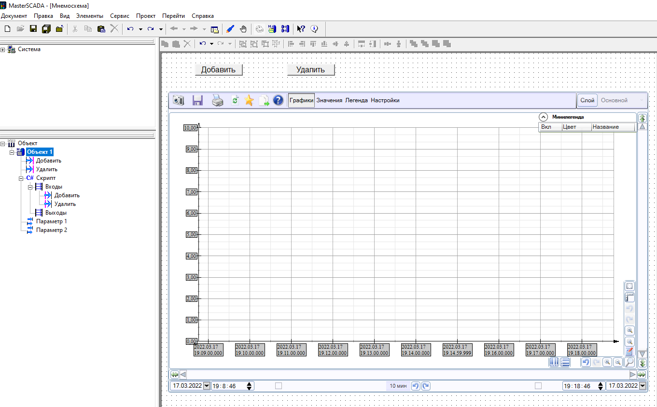Click the context help arrow-question icon
This screenshot has width=657, height=407.
[301, 29]
